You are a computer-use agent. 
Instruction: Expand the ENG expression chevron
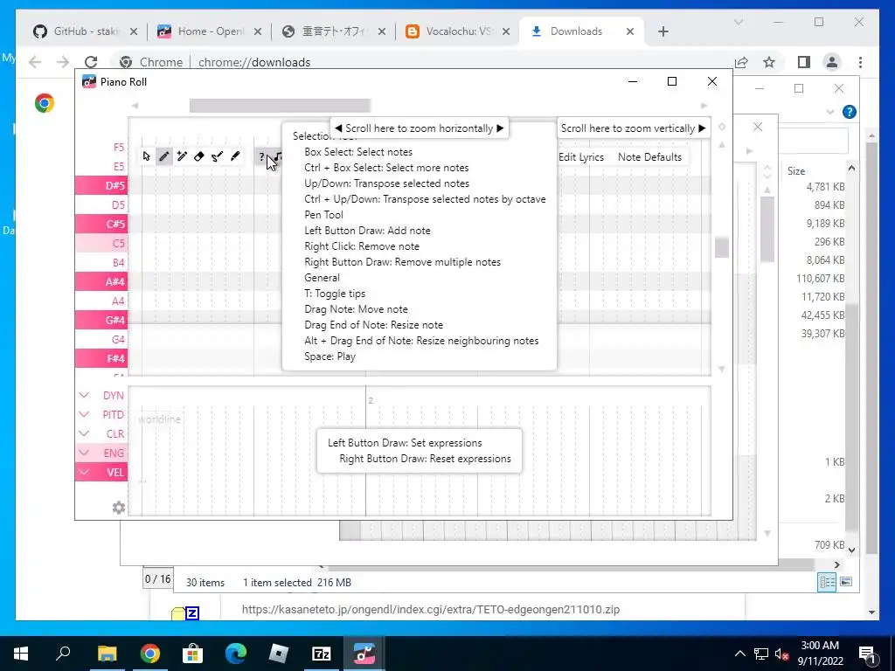tap(84, 453)
